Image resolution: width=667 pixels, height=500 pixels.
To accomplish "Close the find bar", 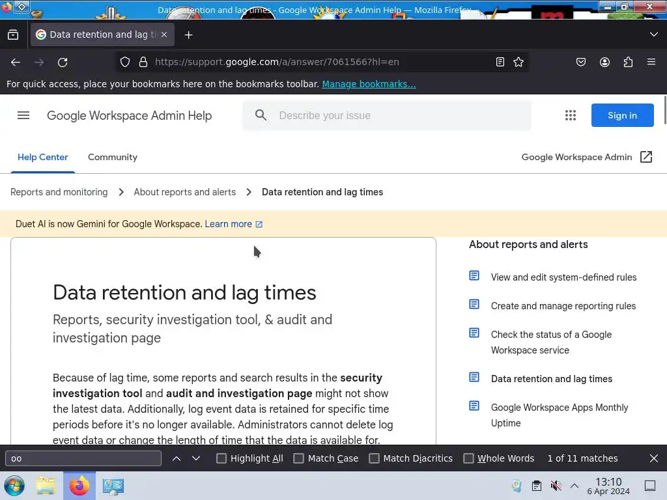I will [654, 458].
